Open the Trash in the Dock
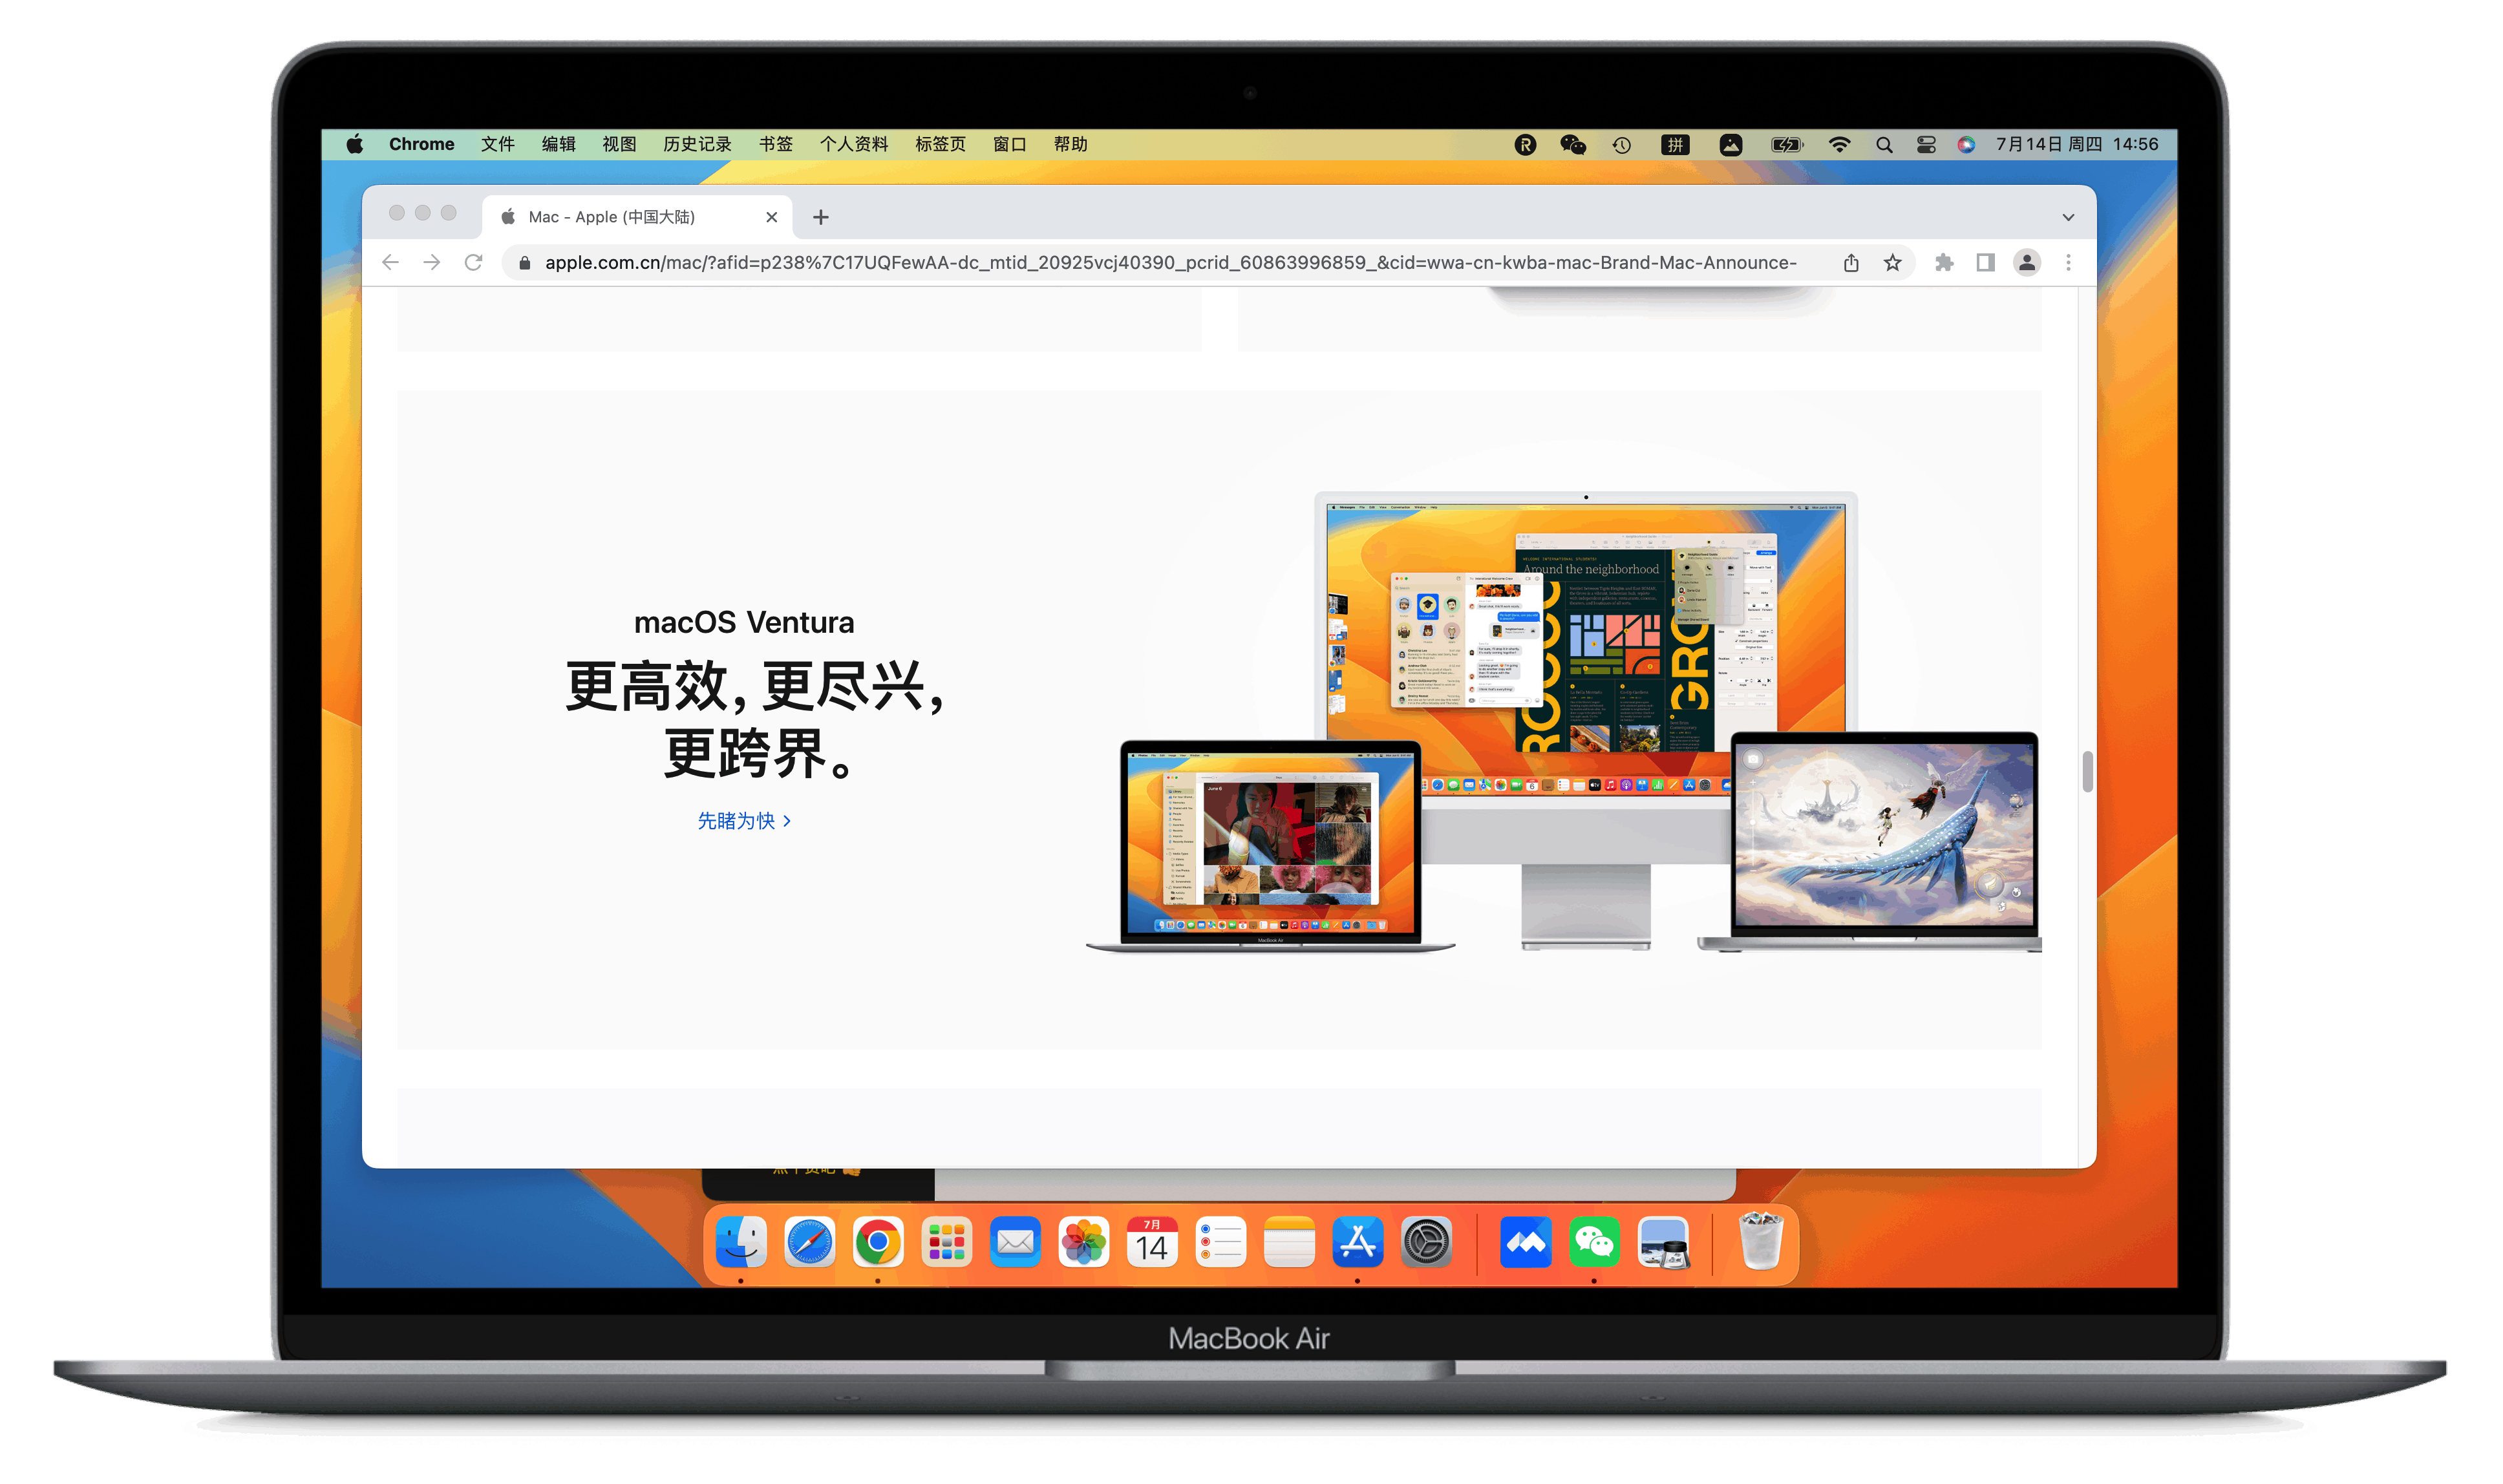Image resolution: width=2503 pixels, height=1484 pixels. coord(1761,1242)
